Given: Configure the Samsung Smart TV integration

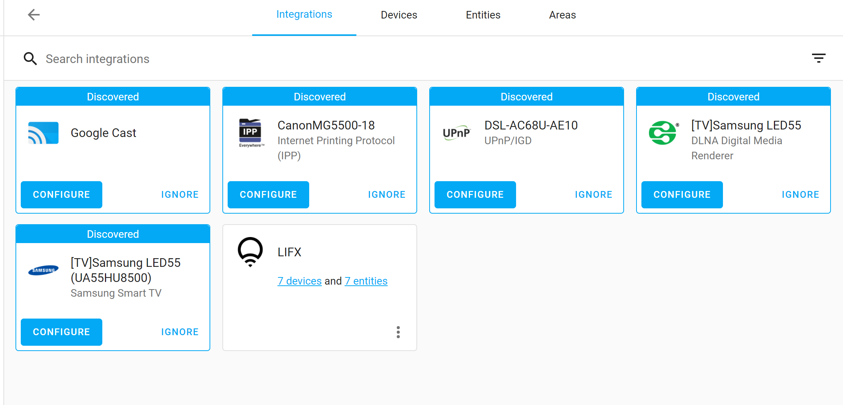Looking at the screenshot, I should click(x=61, y=332).
